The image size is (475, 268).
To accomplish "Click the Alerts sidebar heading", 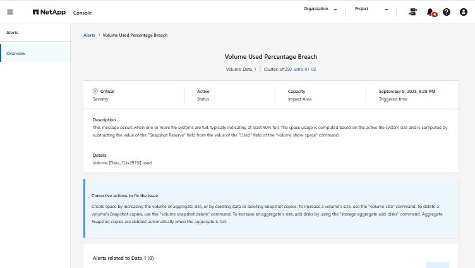I will click(x=13, y=32).
